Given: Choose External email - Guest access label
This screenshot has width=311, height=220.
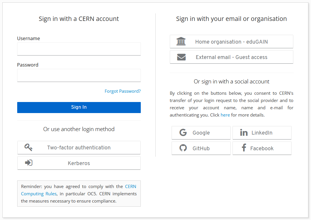Looking at the screenshot, I should coord(231,57).
